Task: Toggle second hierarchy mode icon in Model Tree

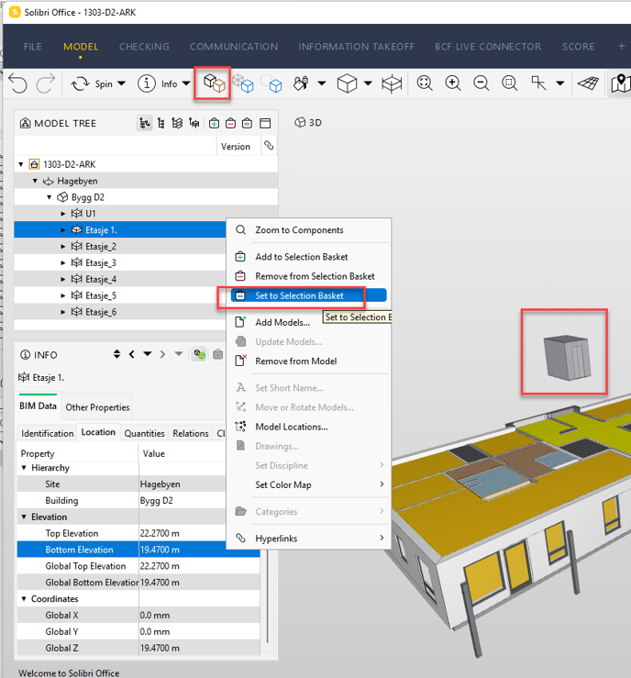Action: point(161,124)
